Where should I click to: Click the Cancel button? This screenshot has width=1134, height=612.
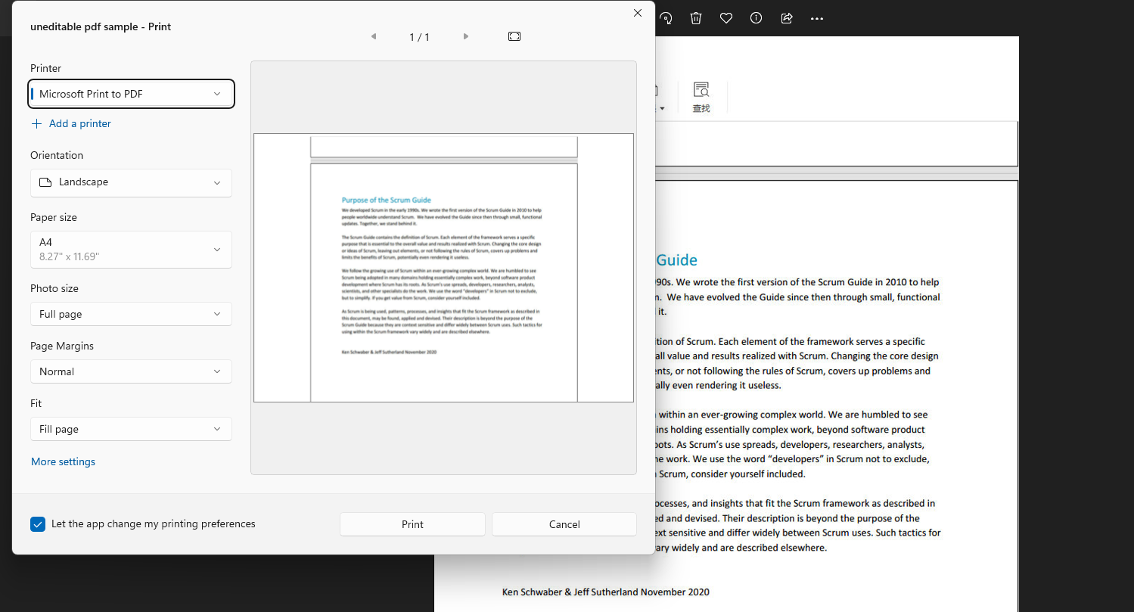564,524
